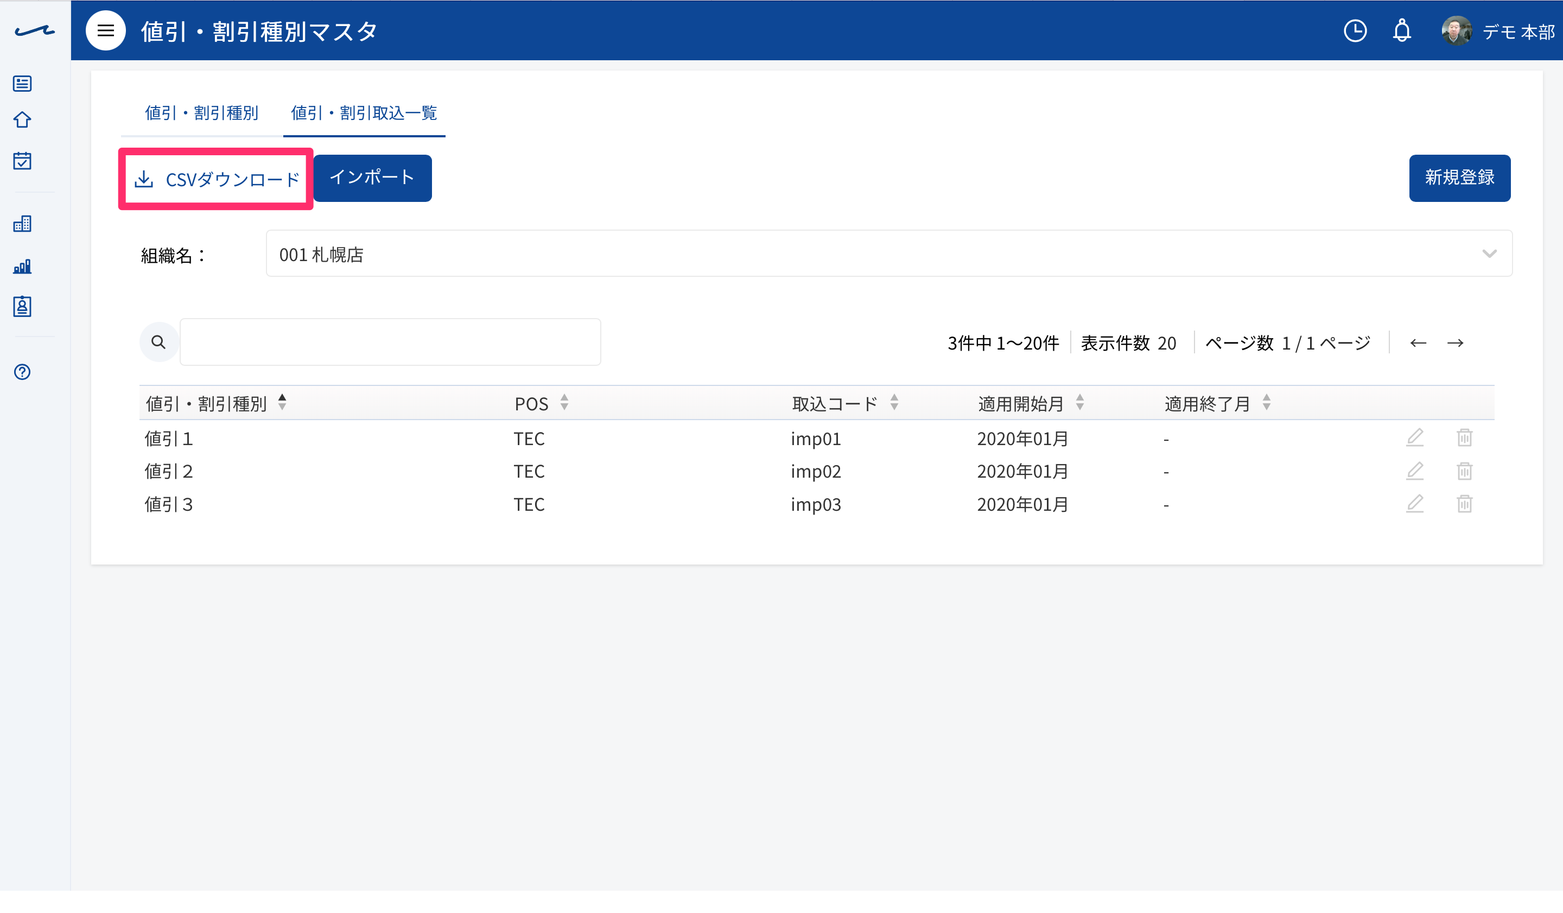Image resolution: width=1563 pixels, height=913 pixels.
Task: Sort by POS column
Action: tap(564, 403)
